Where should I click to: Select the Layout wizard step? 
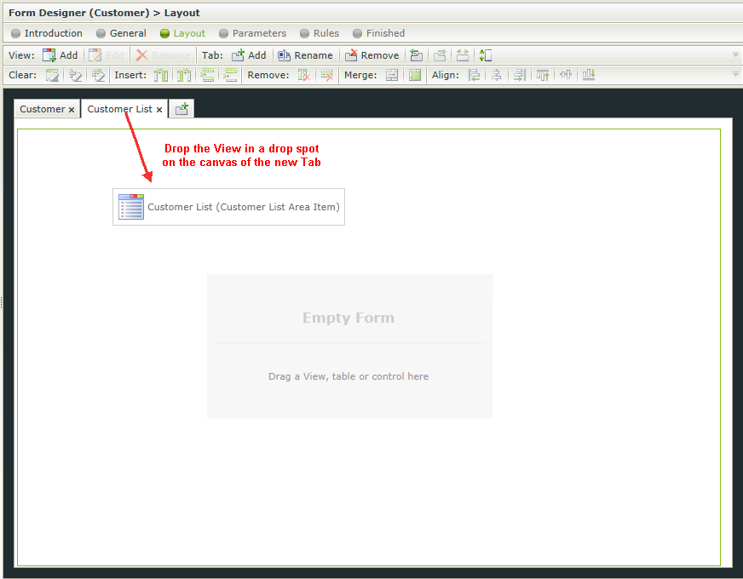click(182, 33)
